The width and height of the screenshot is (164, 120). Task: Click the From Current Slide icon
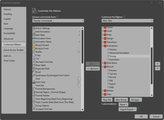click(x=34, y=102)
